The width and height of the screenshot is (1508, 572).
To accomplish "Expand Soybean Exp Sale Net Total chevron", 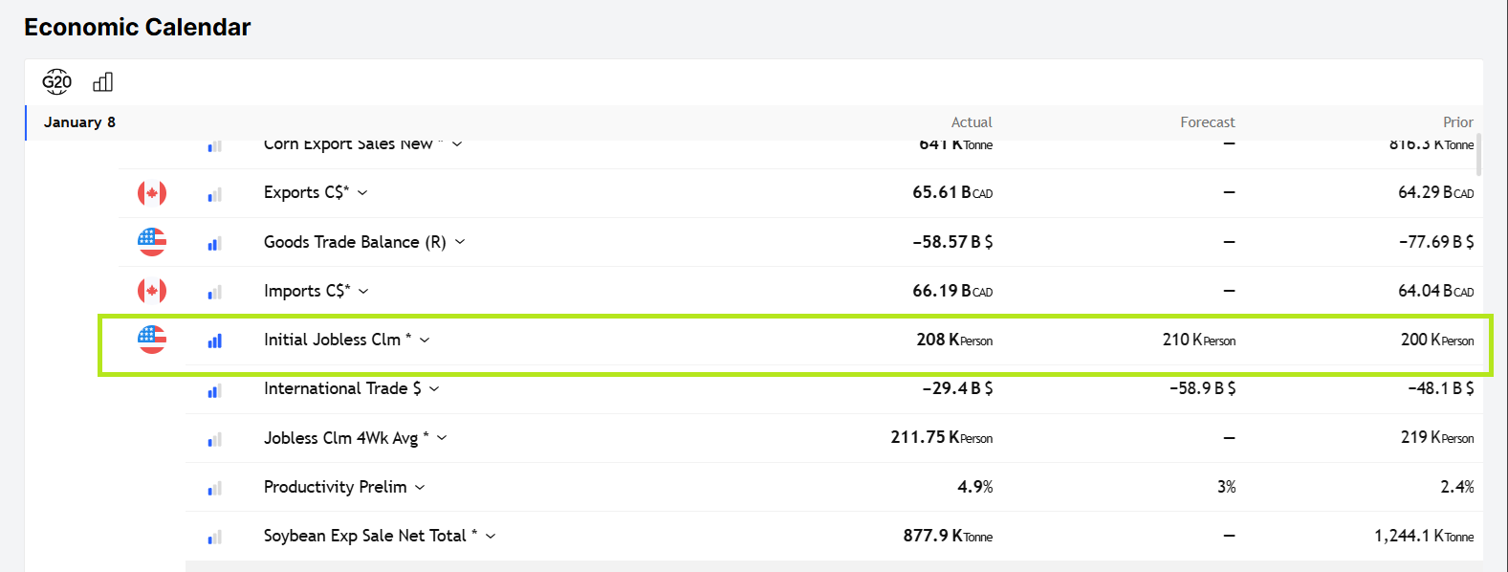I will click(x=491, y=537).
